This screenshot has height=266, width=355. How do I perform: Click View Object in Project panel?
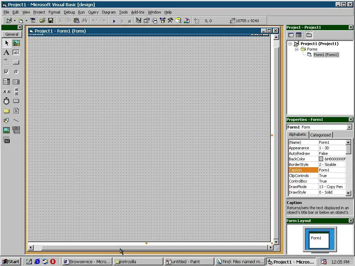(298, 35)
